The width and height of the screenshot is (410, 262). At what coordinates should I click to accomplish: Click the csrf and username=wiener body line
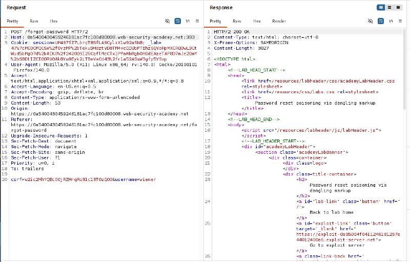[x=84, y=179]
